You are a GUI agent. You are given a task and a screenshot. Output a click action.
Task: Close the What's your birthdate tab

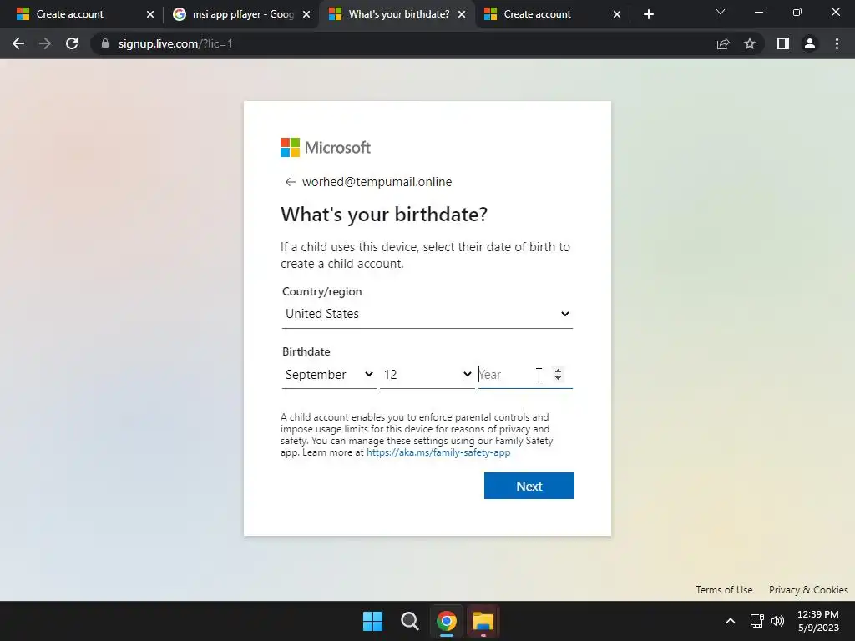(x=462, y=14)
